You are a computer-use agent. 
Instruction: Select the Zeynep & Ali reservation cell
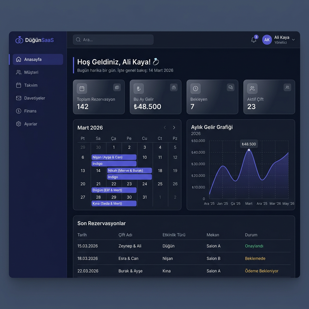(130, 246)
